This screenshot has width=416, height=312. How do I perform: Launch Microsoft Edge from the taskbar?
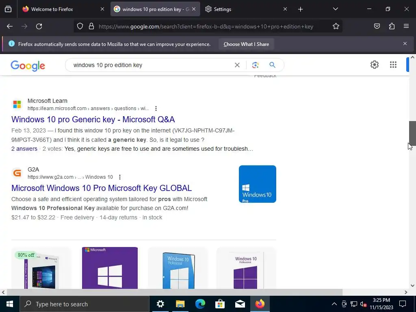coord(200,304)
